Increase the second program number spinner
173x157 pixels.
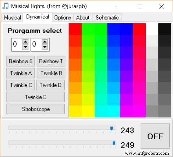[45, 42]
